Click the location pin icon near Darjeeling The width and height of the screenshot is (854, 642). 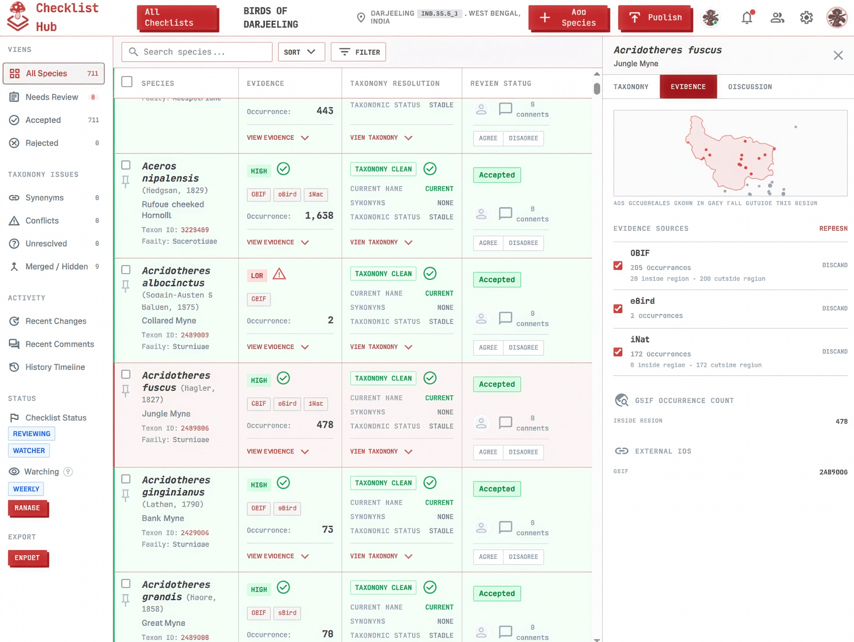pos(361,17)
